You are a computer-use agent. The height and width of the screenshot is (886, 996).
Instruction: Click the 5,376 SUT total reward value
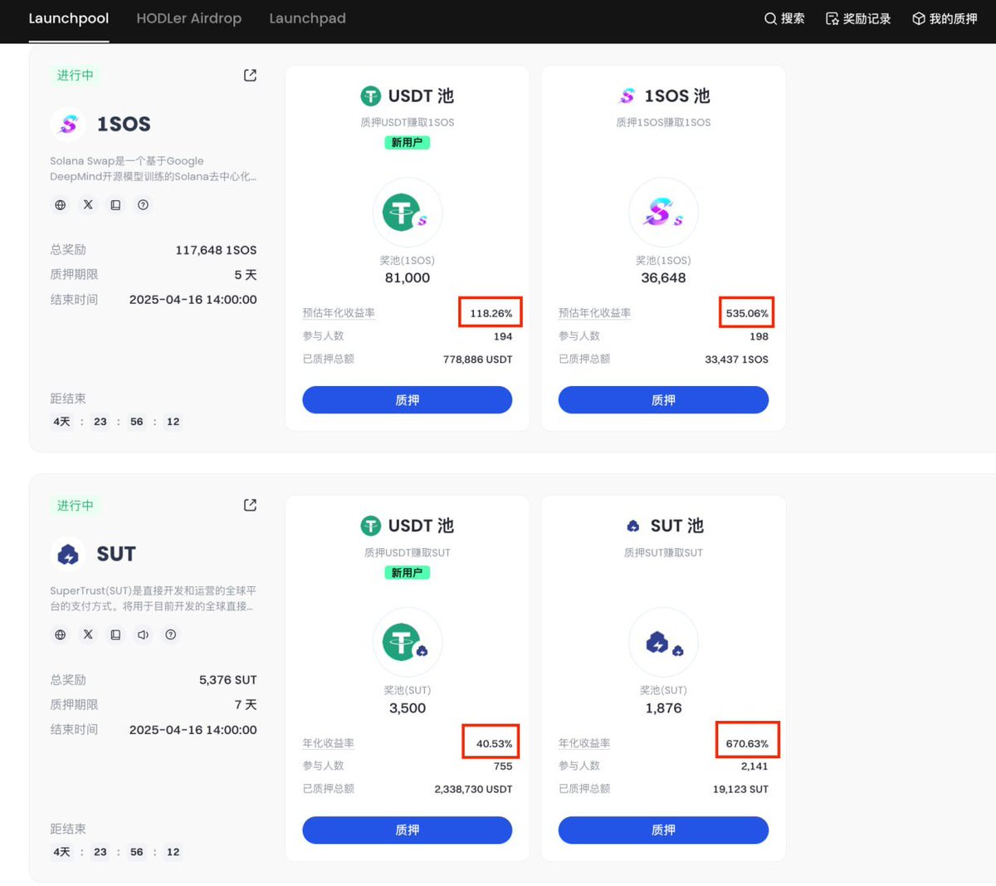tap(227, 680)
